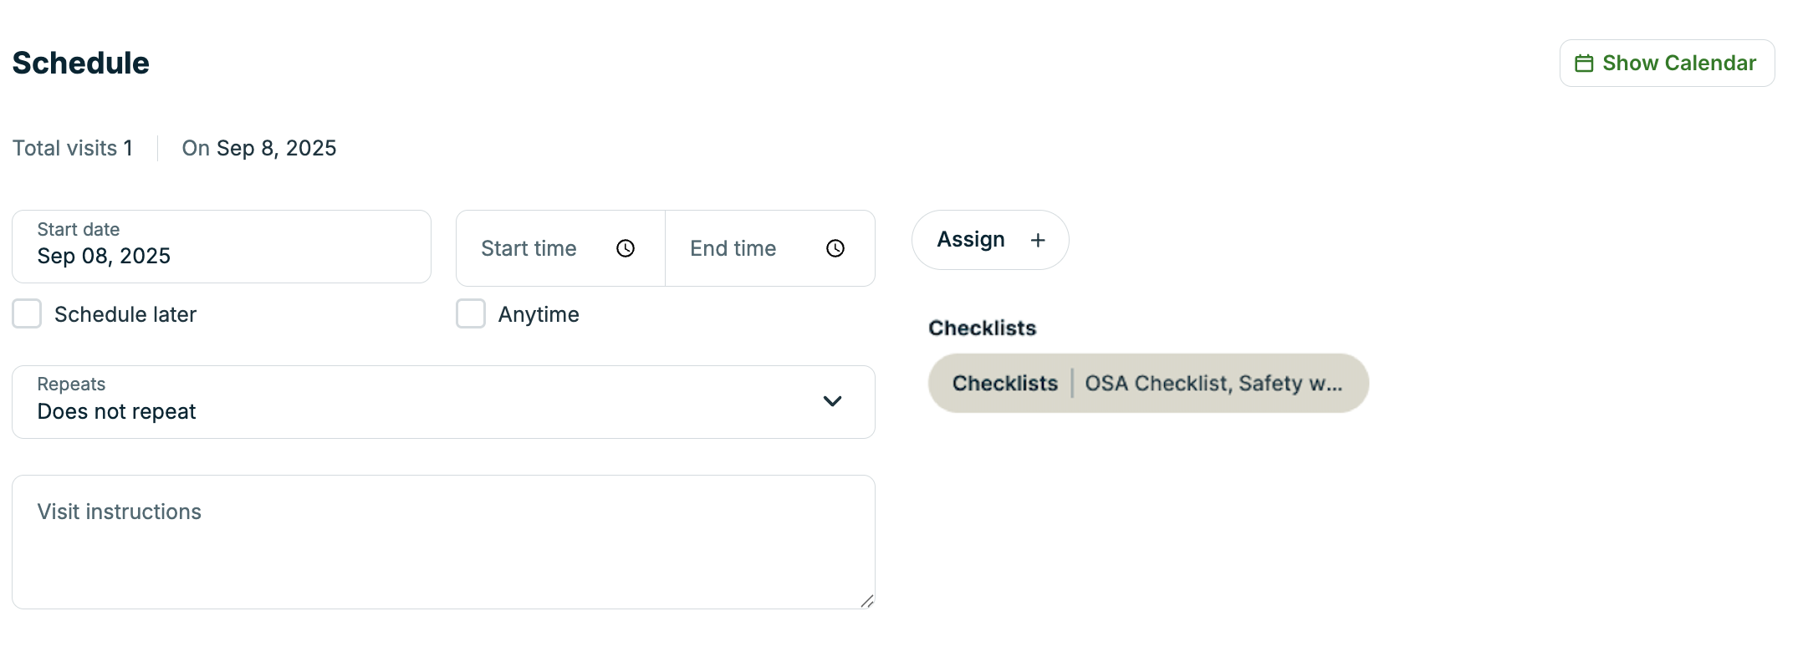Image resolution: width=1808 pixels, height=657 pixels.
Task: Click the clock icon in Start time
Action: point(626,248)
